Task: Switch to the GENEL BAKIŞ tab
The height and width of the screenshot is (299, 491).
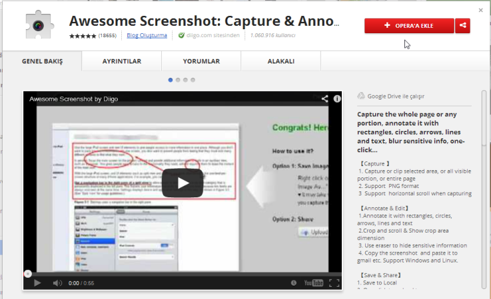Action: [42, 61]
